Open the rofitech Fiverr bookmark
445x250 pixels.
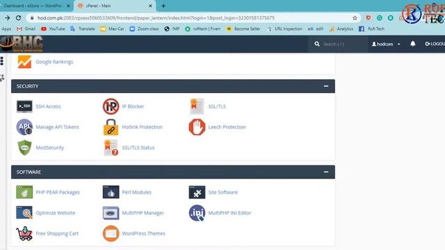click(202, 29)
